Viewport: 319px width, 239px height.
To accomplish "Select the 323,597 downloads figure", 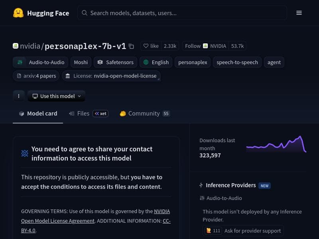I will [210, 155].
